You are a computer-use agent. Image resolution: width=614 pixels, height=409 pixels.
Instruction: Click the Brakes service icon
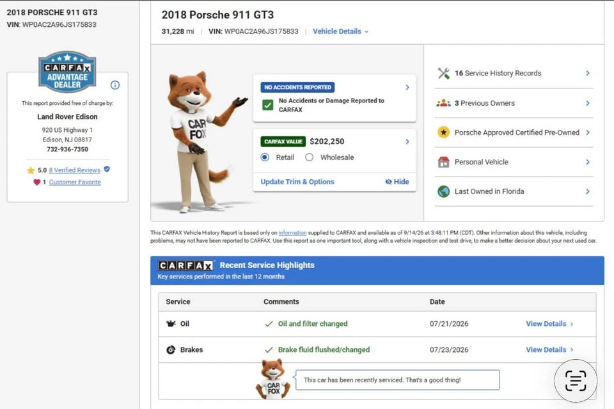[x=171, y=349]
